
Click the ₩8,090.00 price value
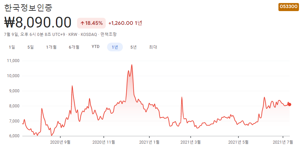tap(38, 22)
